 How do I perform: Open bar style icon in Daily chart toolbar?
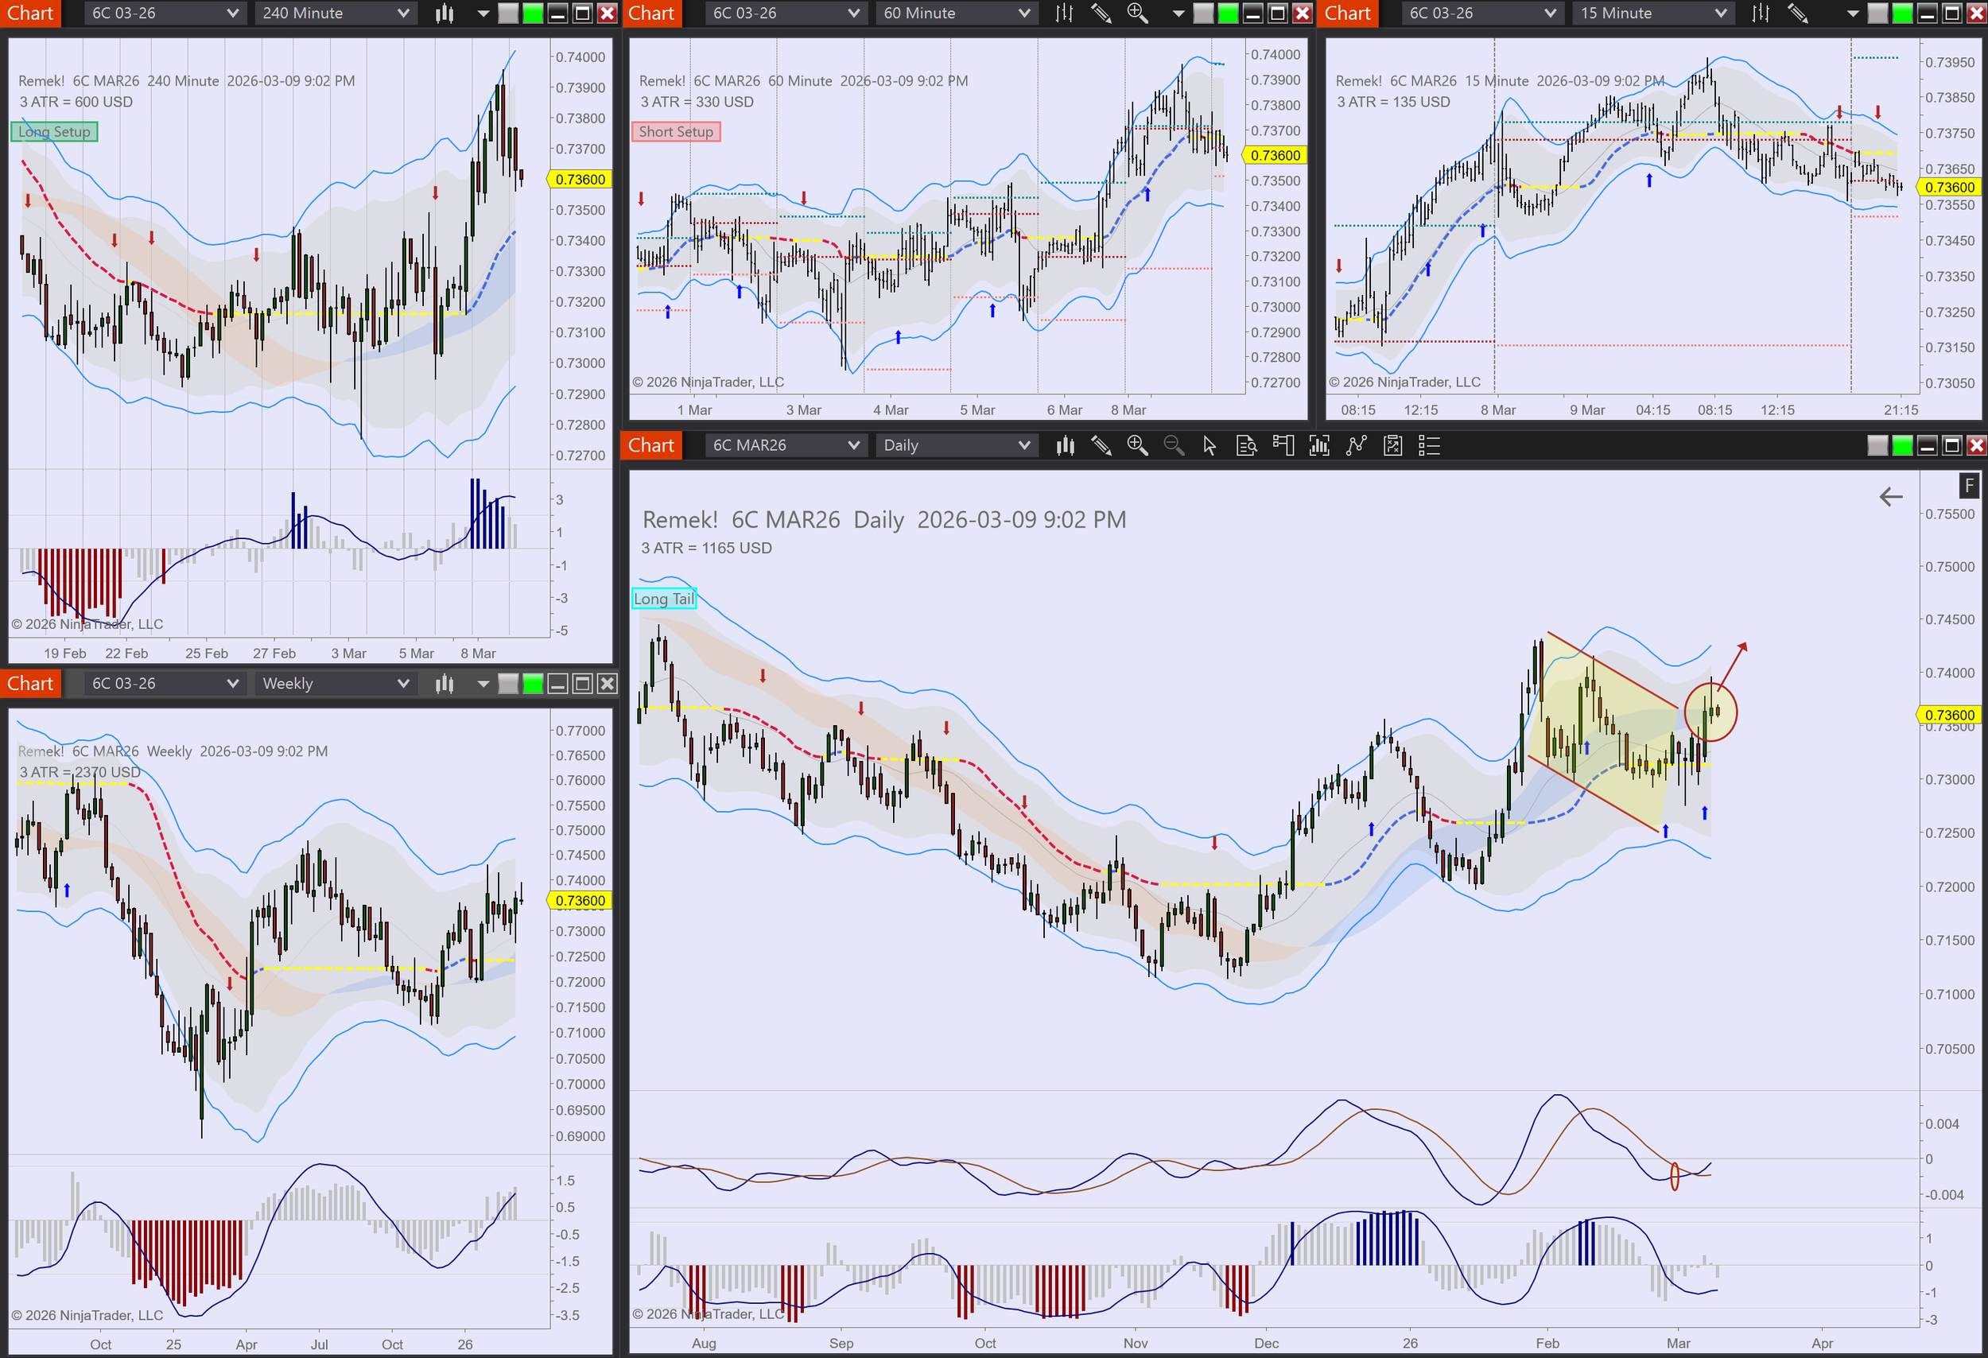[1065, 445]
